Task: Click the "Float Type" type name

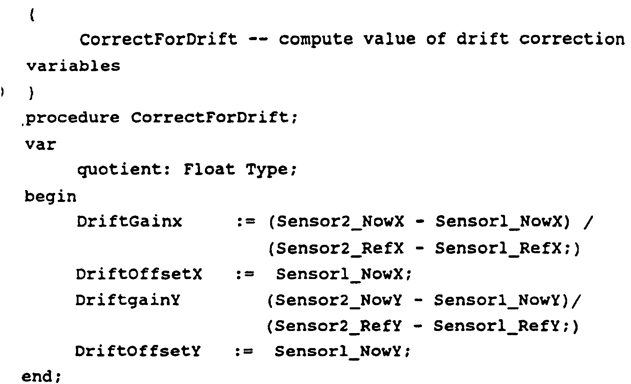Action: click(236, 170)
